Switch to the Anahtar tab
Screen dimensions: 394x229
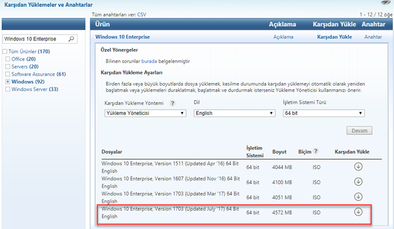[x=373, y=37]
